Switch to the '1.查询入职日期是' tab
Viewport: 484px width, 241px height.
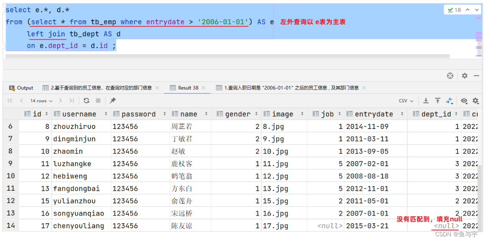tap(290, 88)
